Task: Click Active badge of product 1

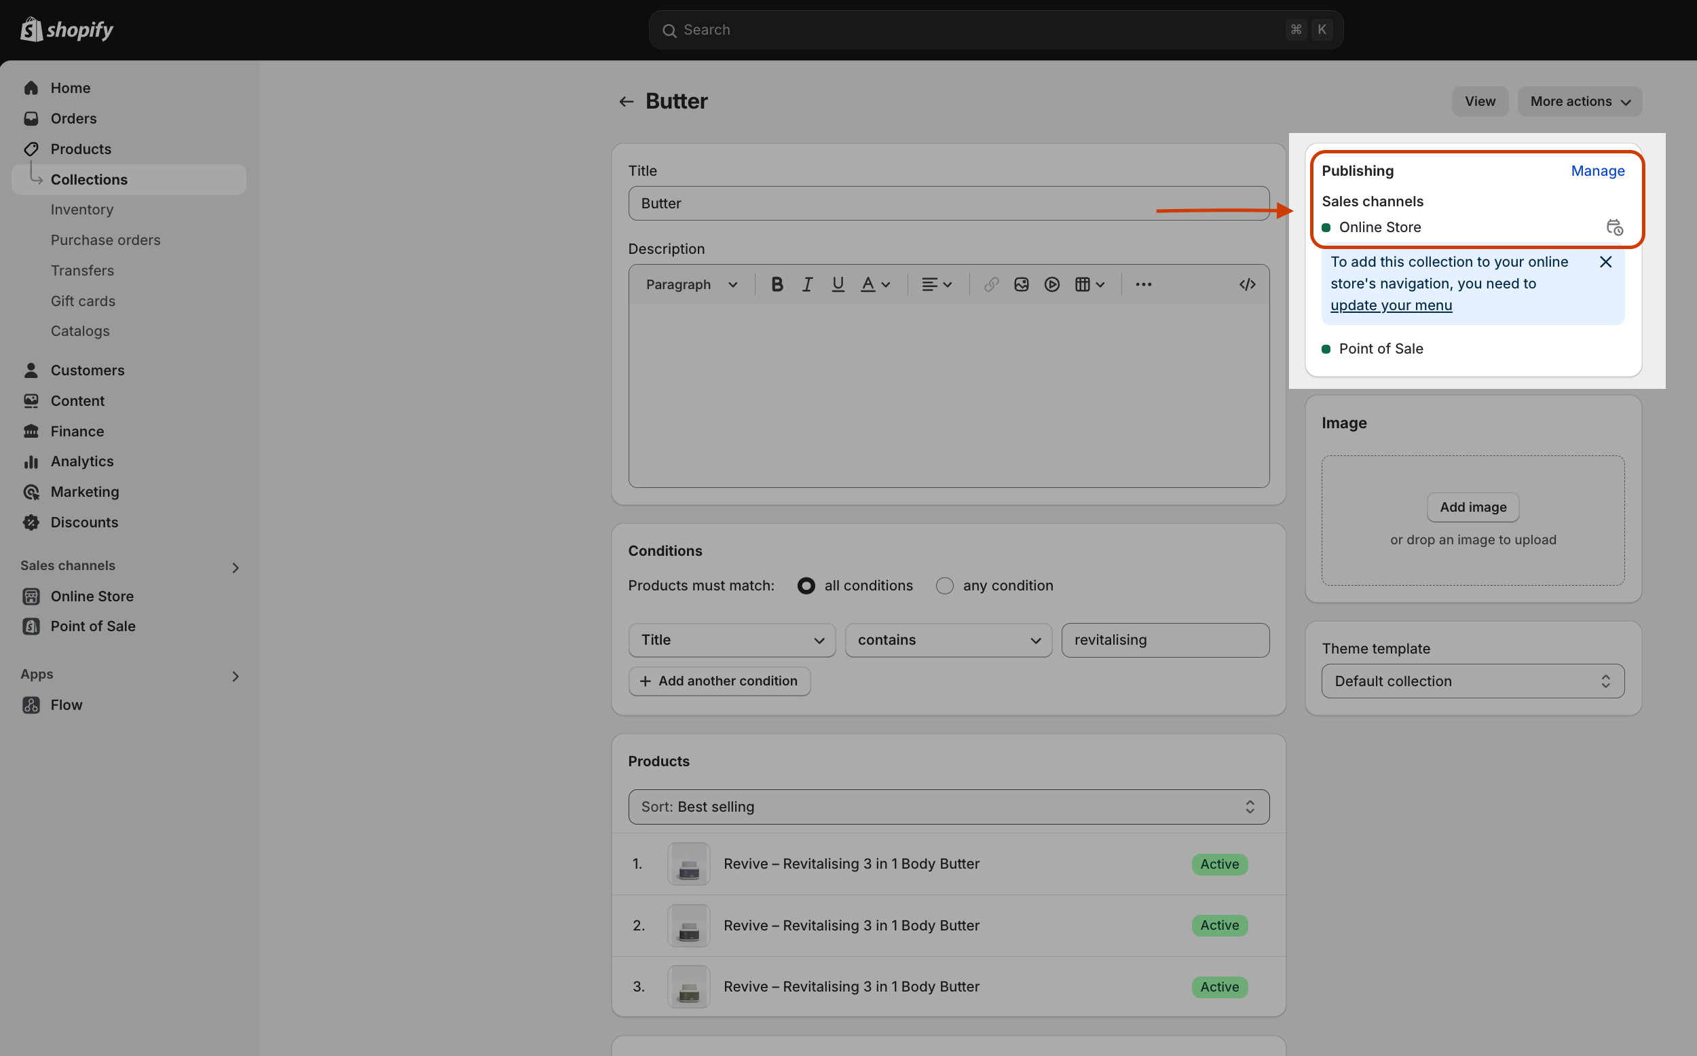Action: coord(1219,865)
